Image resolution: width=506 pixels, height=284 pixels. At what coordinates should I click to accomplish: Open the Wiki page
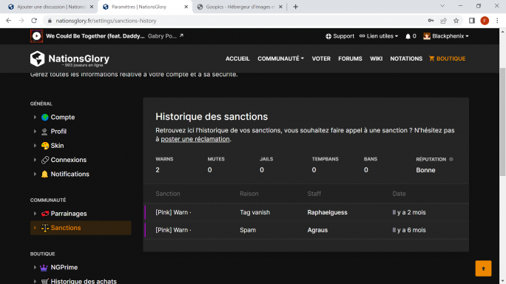[376, 58]
